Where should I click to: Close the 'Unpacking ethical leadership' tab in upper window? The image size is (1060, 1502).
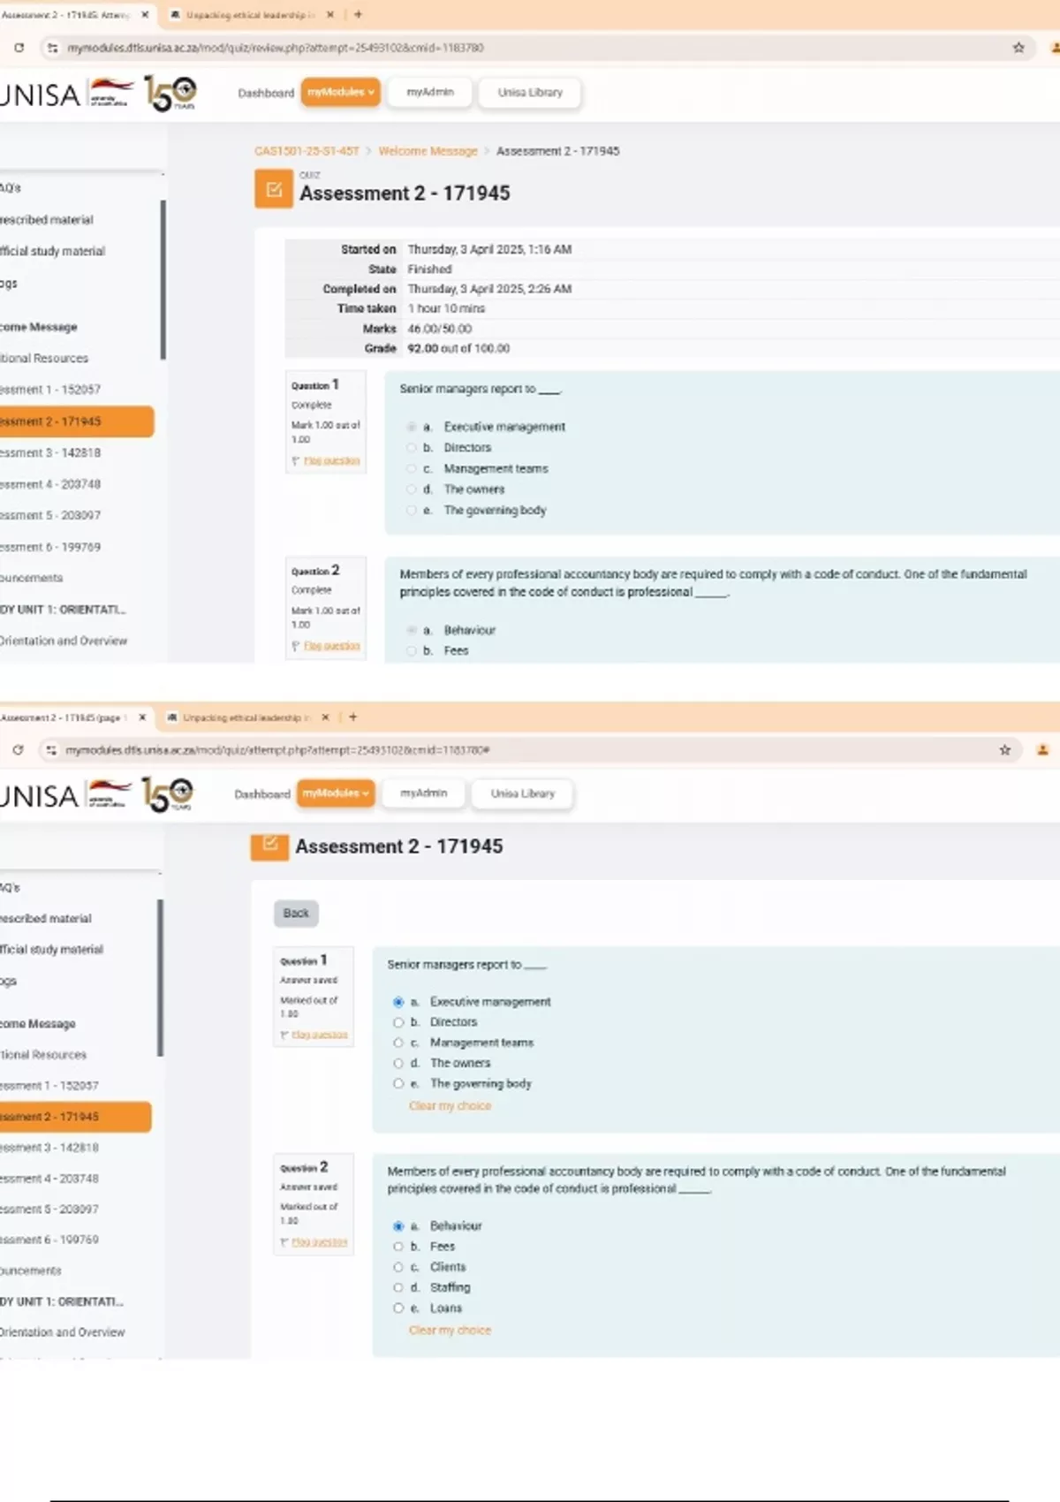330,15
